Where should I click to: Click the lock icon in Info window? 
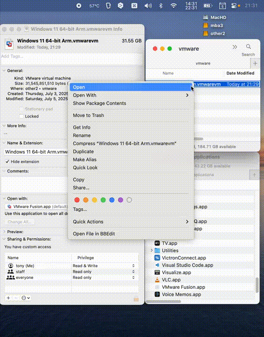(136, 299)
